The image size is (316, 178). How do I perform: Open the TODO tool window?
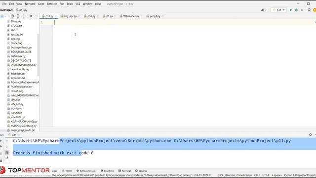pyautogui.click(x=67, y=171)
